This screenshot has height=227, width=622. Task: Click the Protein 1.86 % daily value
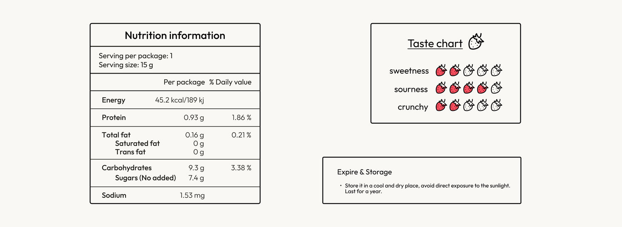[241, 118]
